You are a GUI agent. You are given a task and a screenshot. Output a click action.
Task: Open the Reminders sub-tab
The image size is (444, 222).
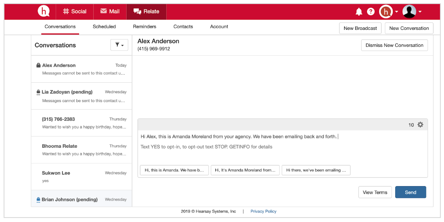pyautogui.click(x=144, y=27)
